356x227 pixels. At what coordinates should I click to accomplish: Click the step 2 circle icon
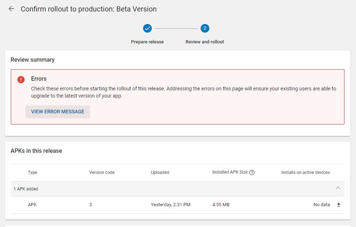[x=205, y=28]
